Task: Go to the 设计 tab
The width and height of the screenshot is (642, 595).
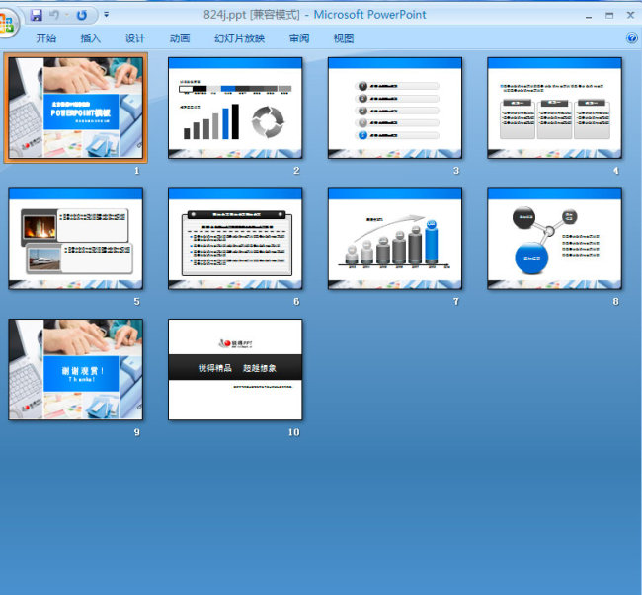Action: click(135, 38)
